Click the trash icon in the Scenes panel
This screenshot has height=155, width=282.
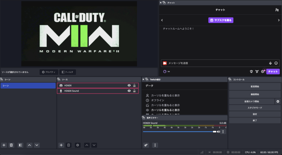pyautogui.click(x=11, y=145)
